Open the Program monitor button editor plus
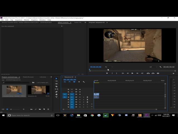 [174, 73]
